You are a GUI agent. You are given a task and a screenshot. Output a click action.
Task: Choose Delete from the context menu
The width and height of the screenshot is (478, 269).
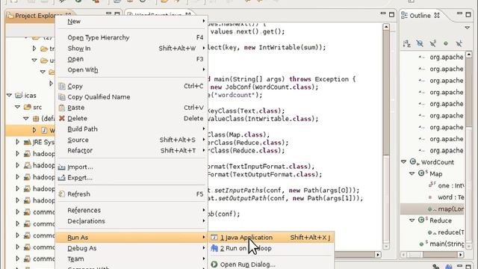tap(78, 118)
